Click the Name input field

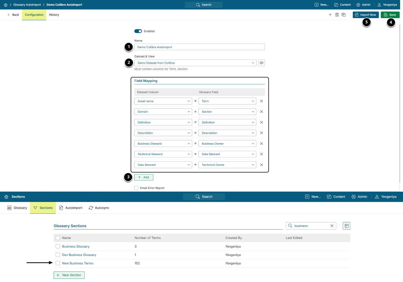[x=199, y=47]
